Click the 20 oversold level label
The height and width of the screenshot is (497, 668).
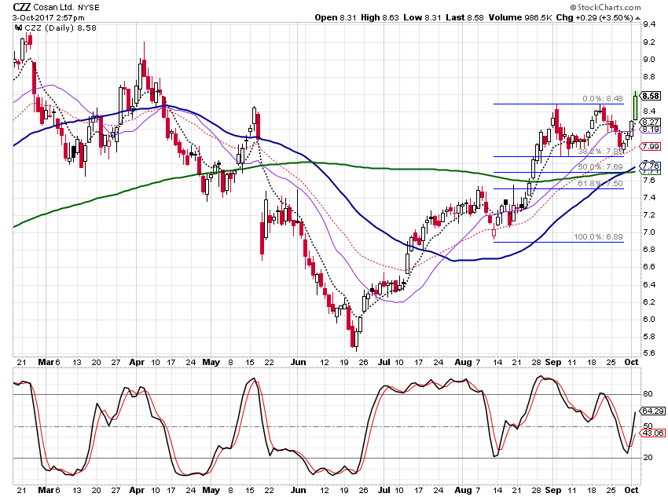click(648, 458)
